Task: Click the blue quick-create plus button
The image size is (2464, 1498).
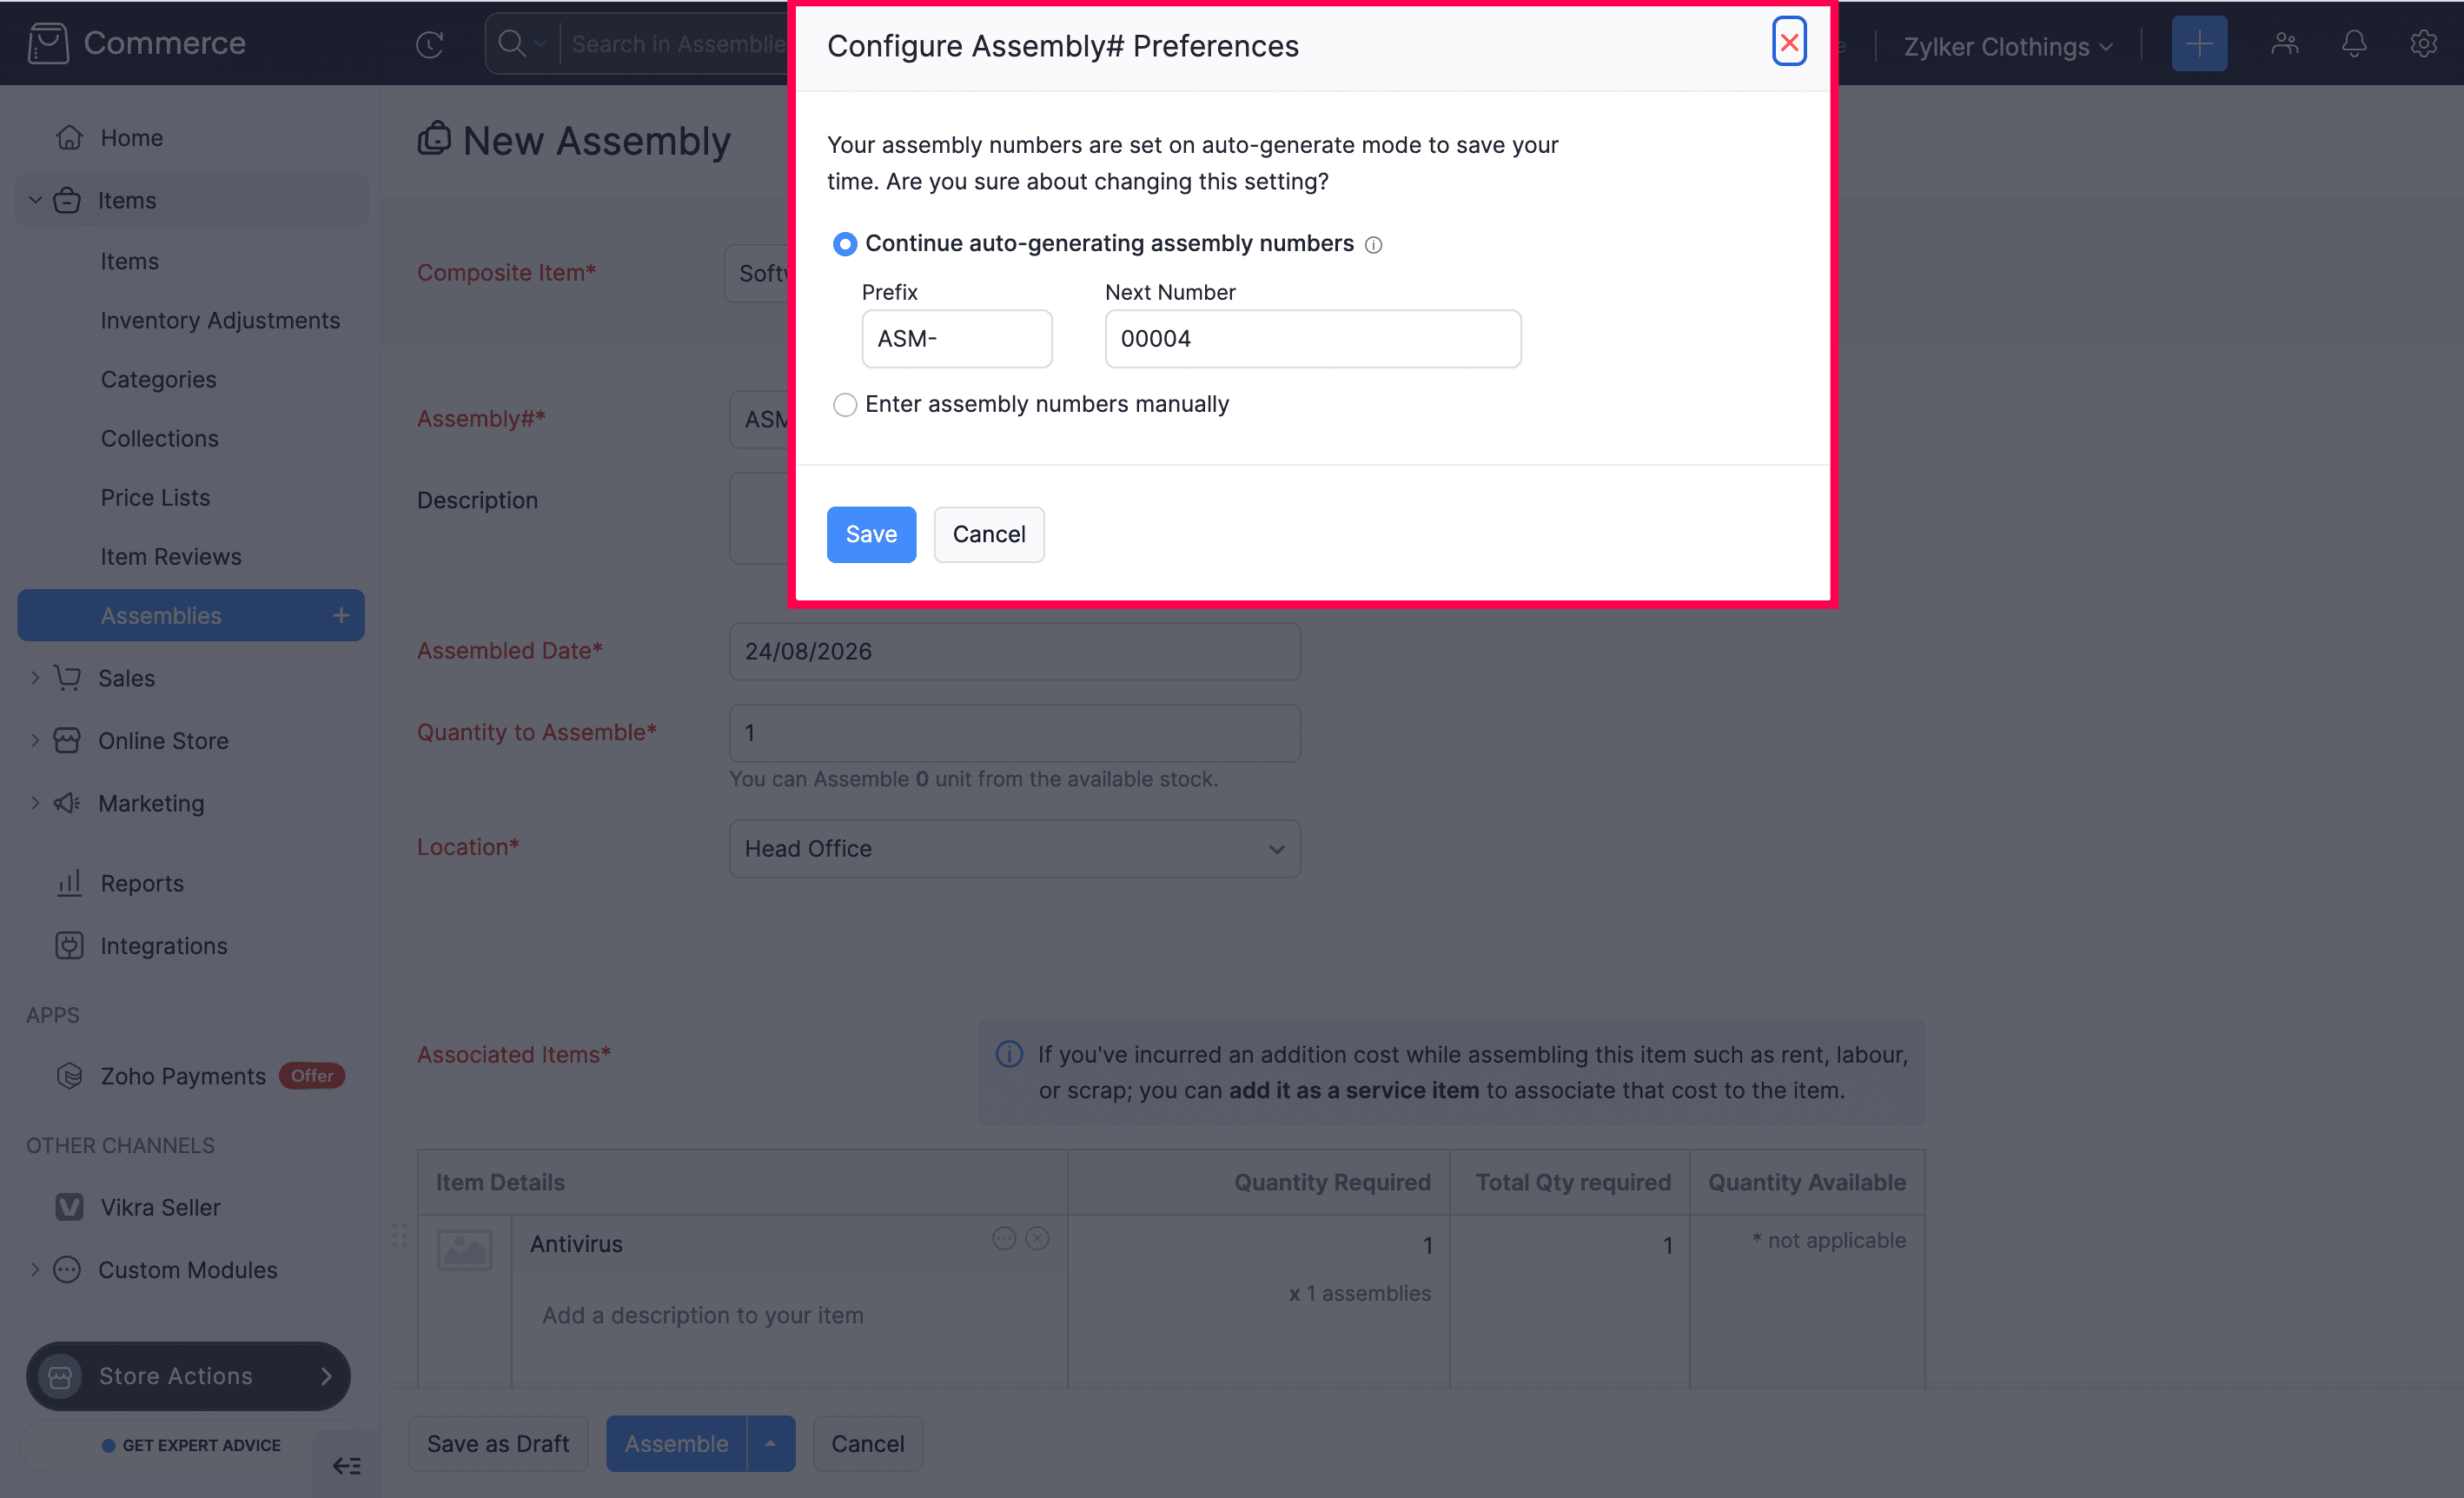Action: [x=2198, y=43]
